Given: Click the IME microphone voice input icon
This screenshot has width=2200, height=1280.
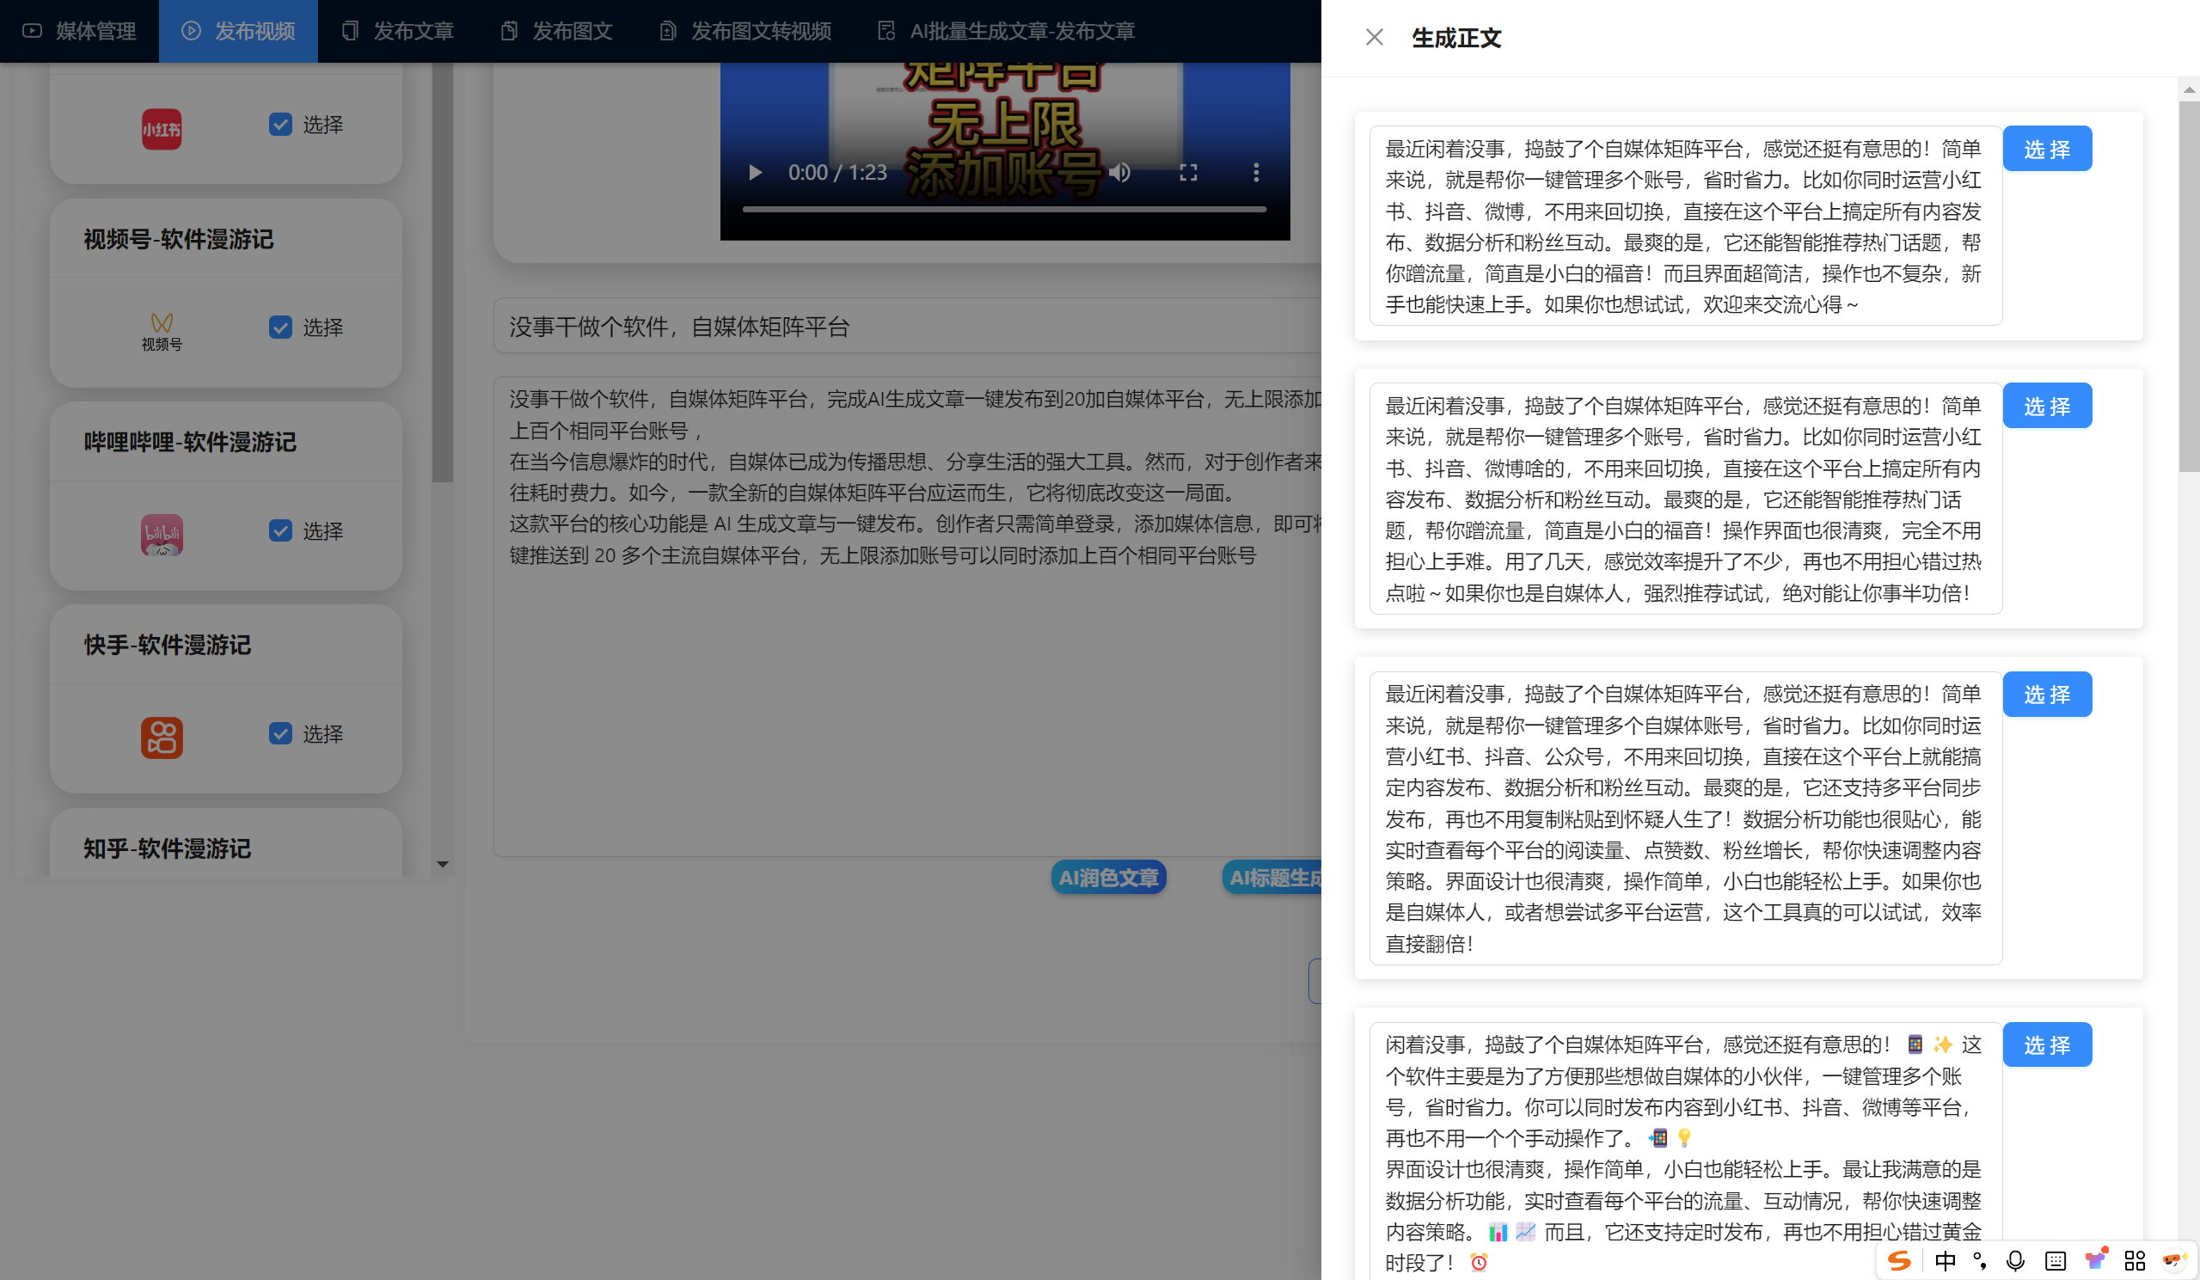Looking at the screenshot, I should point(2016,1260).
